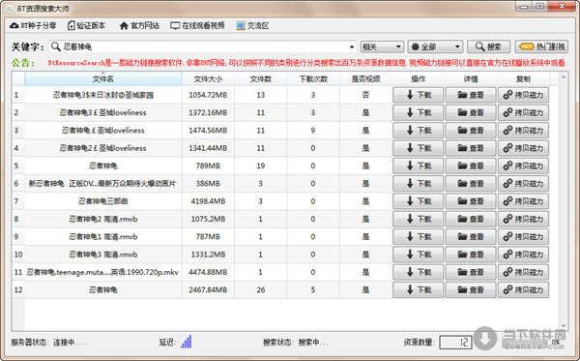Click the red announcement text
The width and height of the screenshot is (580, 361).
click(306, 63)
